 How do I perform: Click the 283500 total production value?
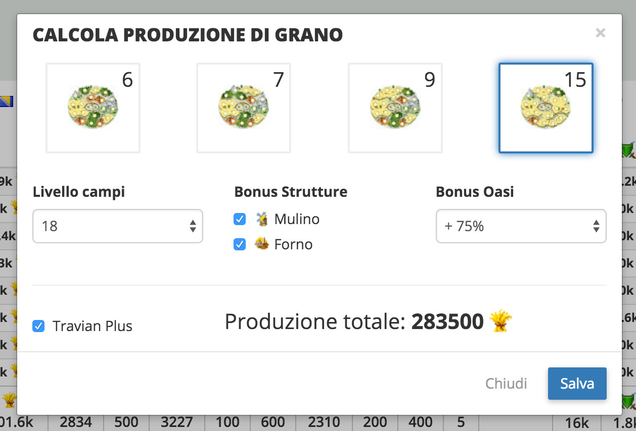(x=447, y=321)
